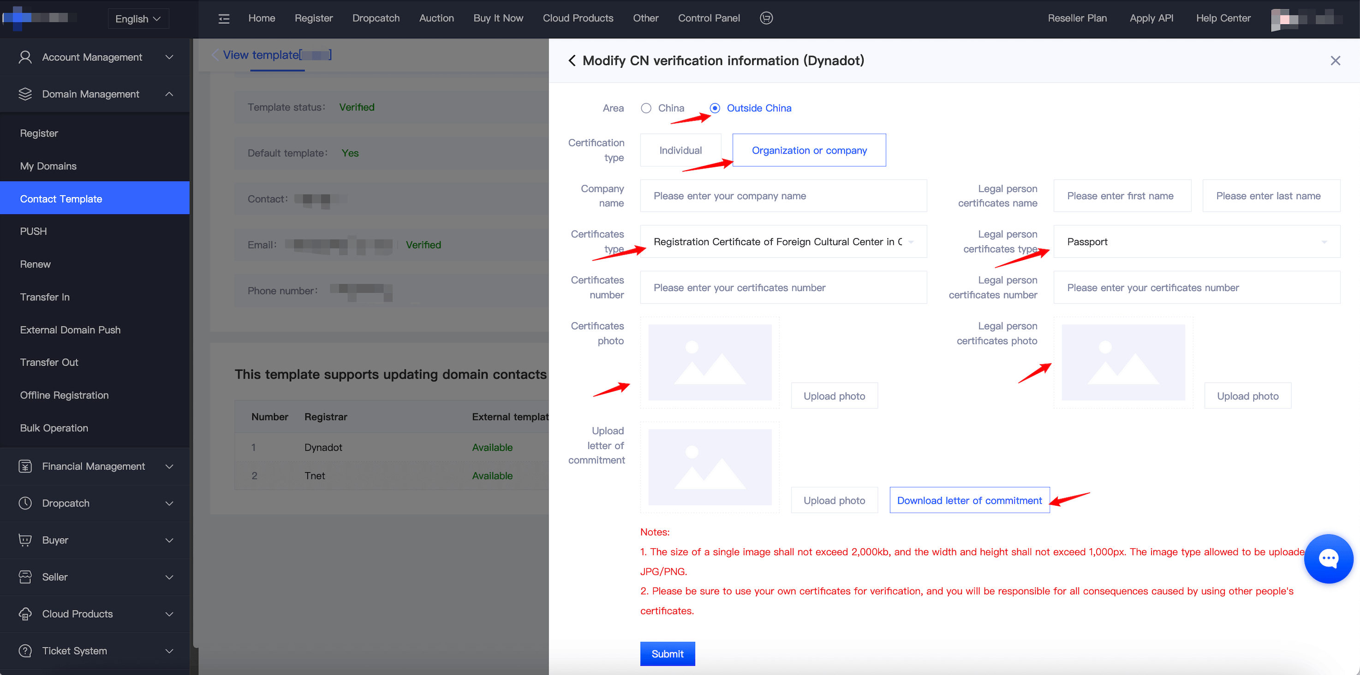Open the English language selector
Viewport: 1360px width, 675px height.
[x=138, y=18]
